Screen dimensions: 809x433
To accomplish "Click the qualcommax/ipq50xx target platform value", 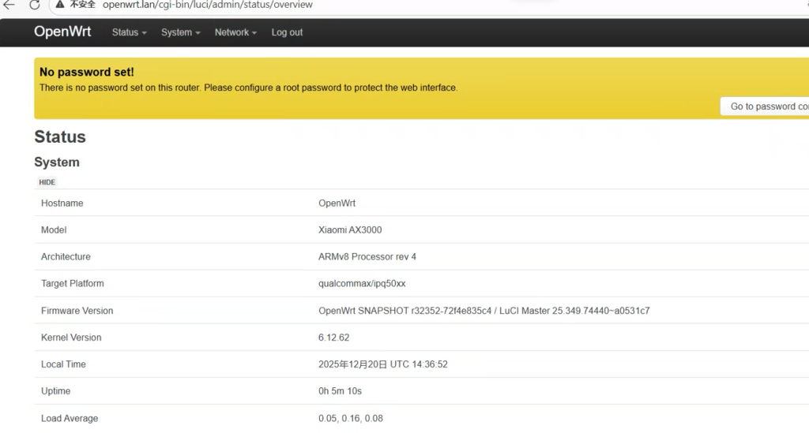I will point(362,283).
